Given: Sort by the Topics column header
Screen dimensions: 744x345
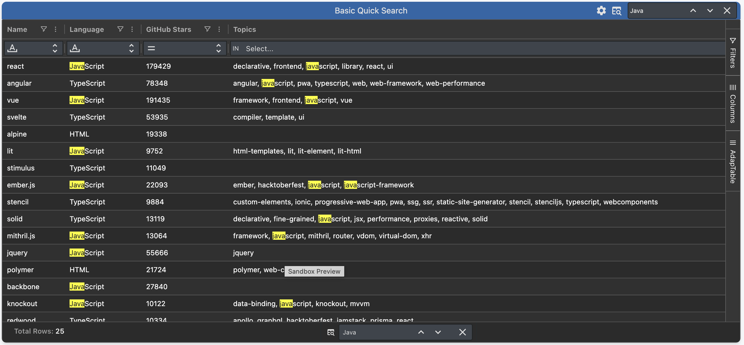Looking at the screenshot, I should (x=244, y=29).
